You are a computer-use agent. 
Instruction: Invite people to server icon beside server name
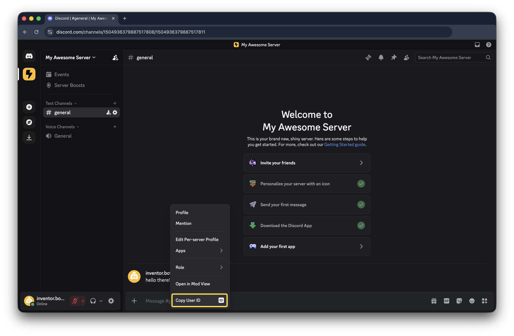115,58
